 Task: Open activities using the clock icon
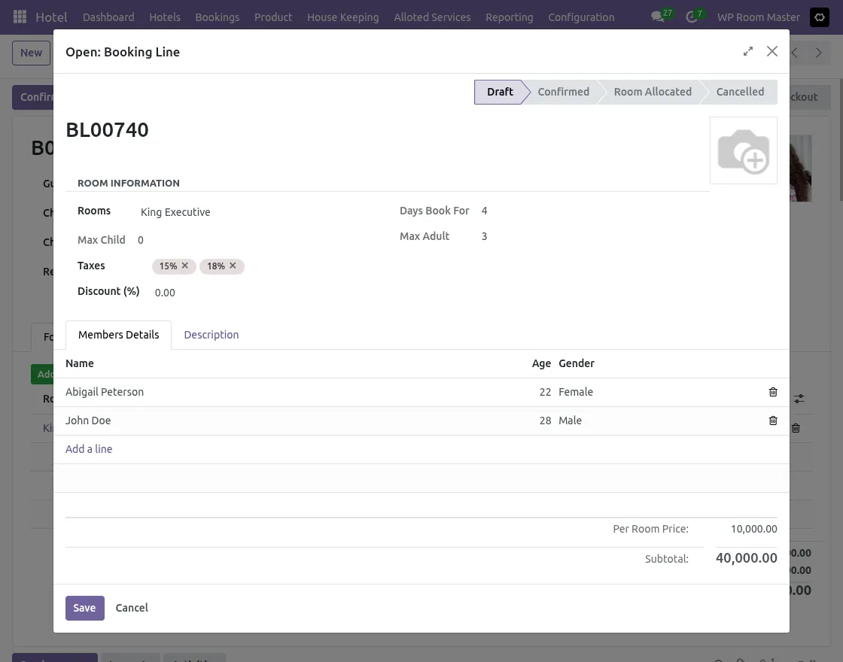(x=689, y=17)
